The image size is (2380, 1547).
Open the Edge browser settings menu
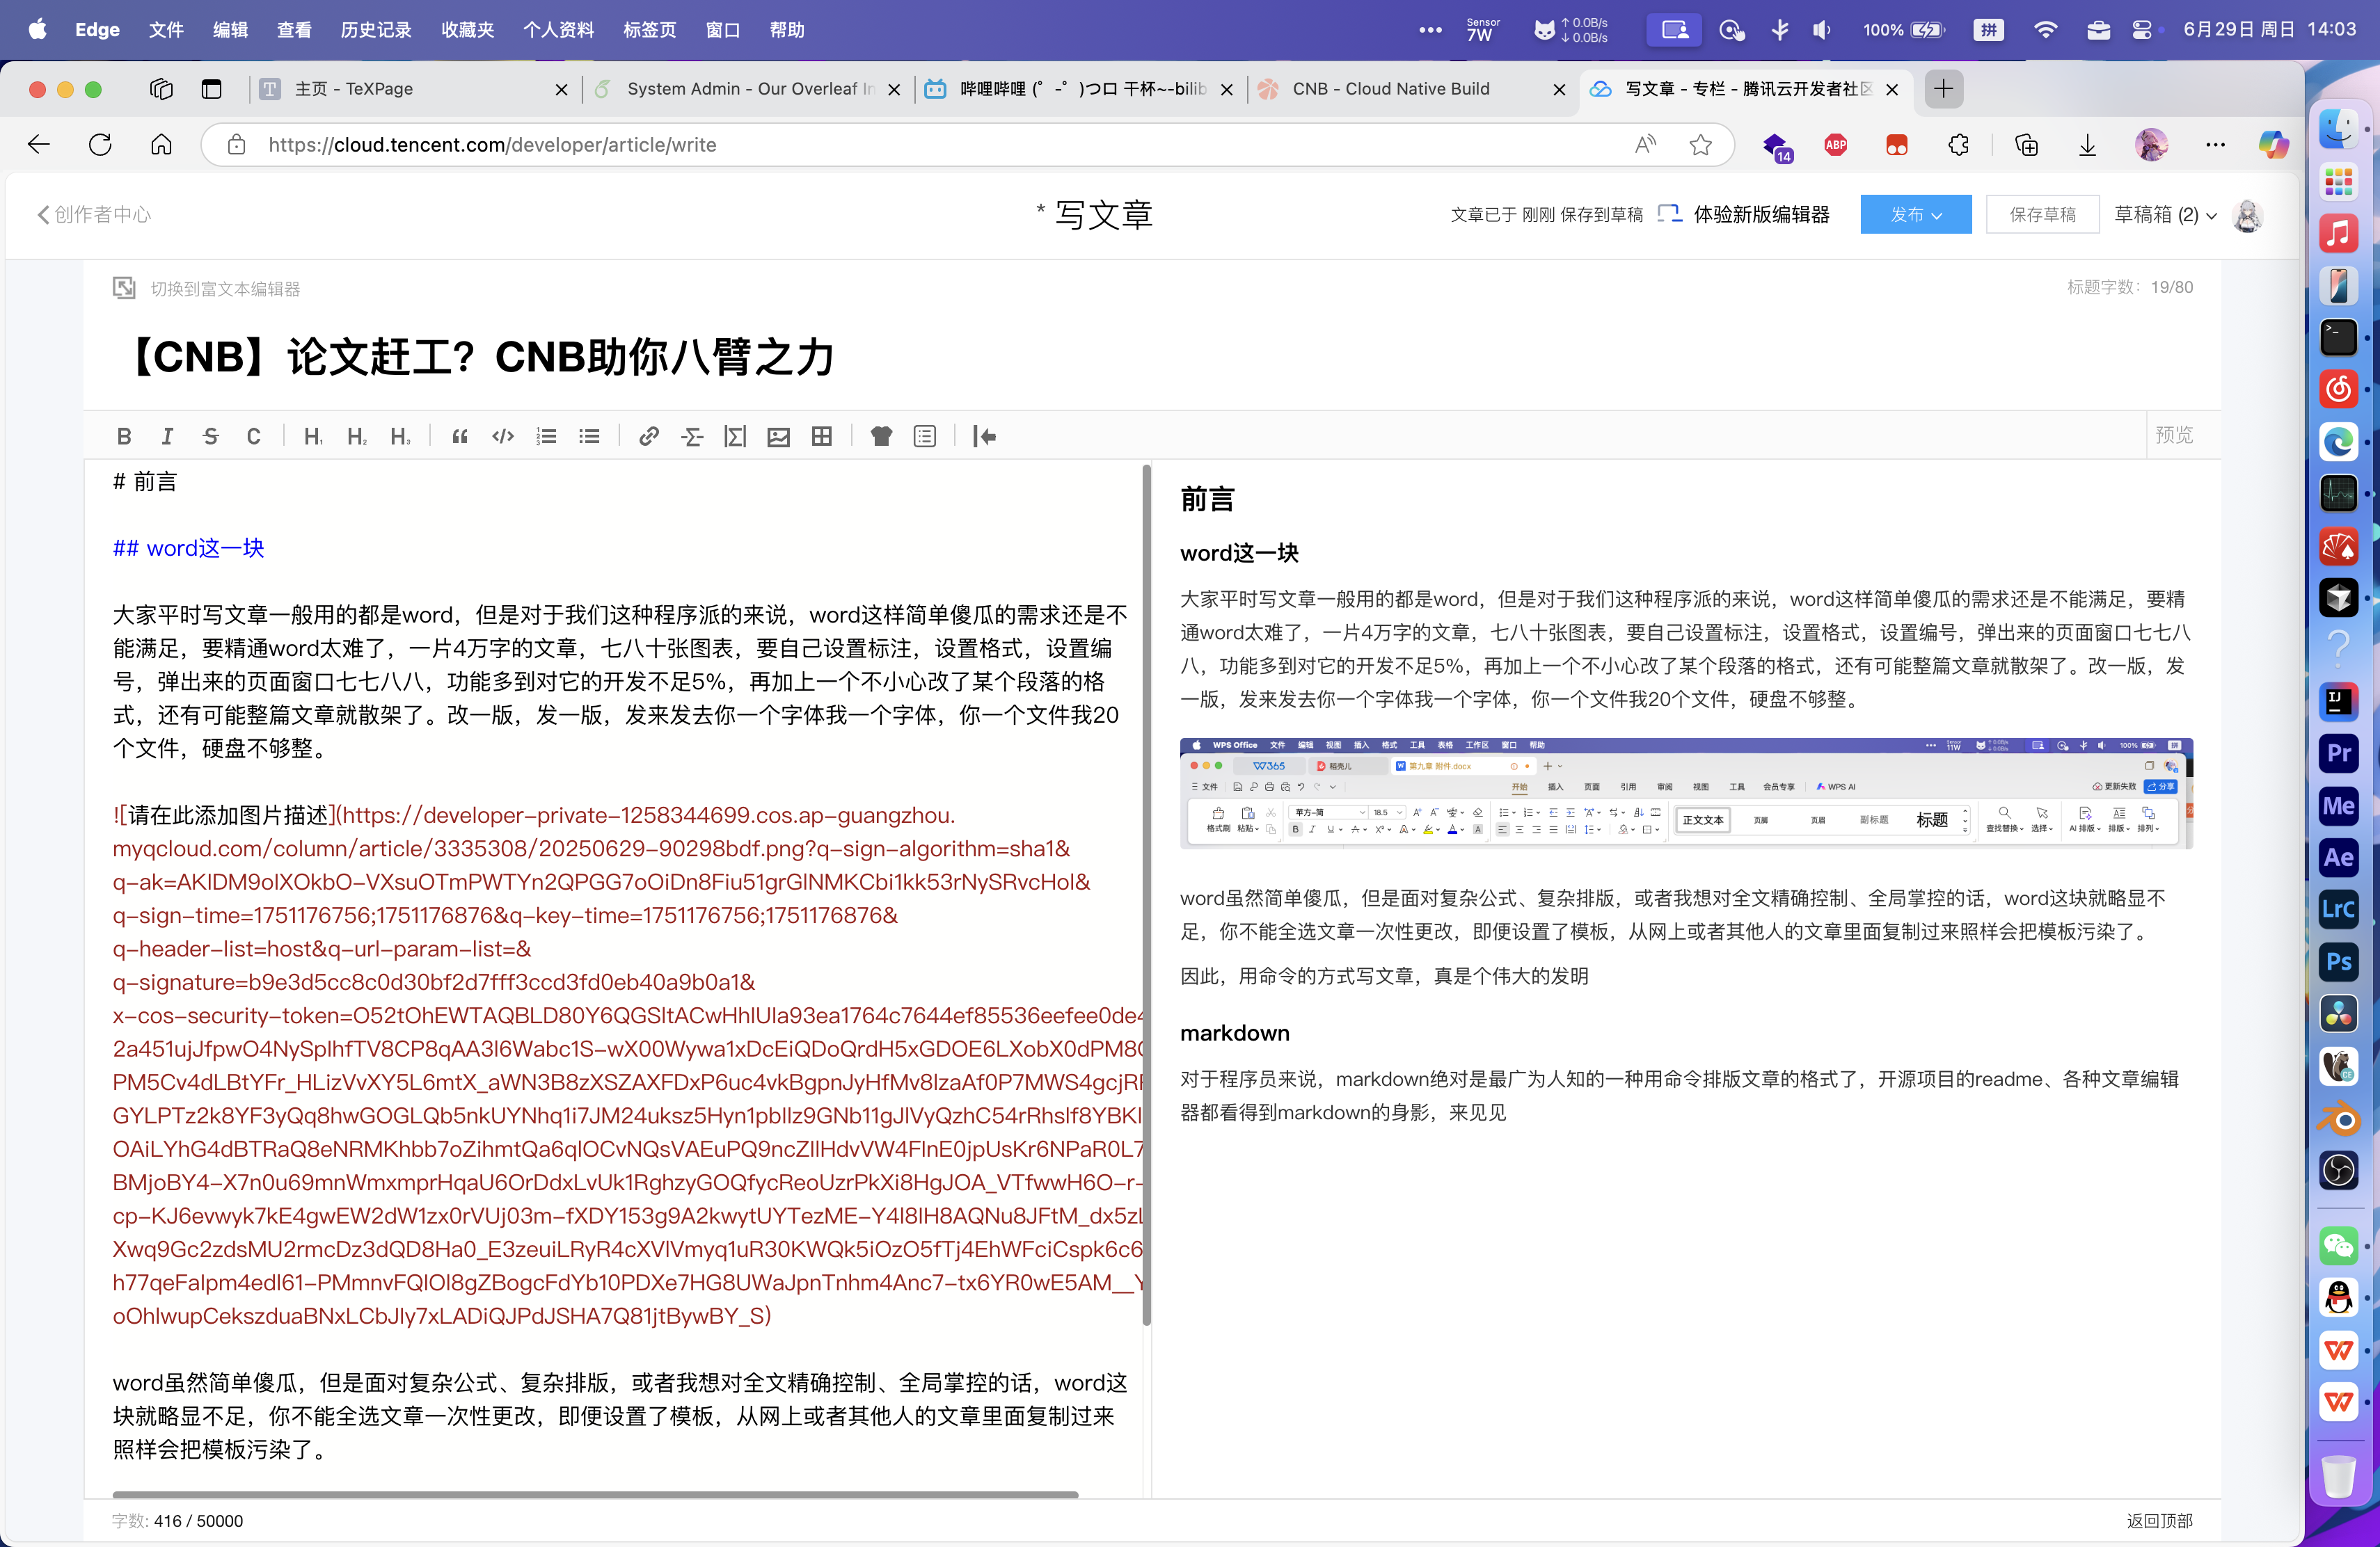pyautogui.click(x=2216, y=145)
